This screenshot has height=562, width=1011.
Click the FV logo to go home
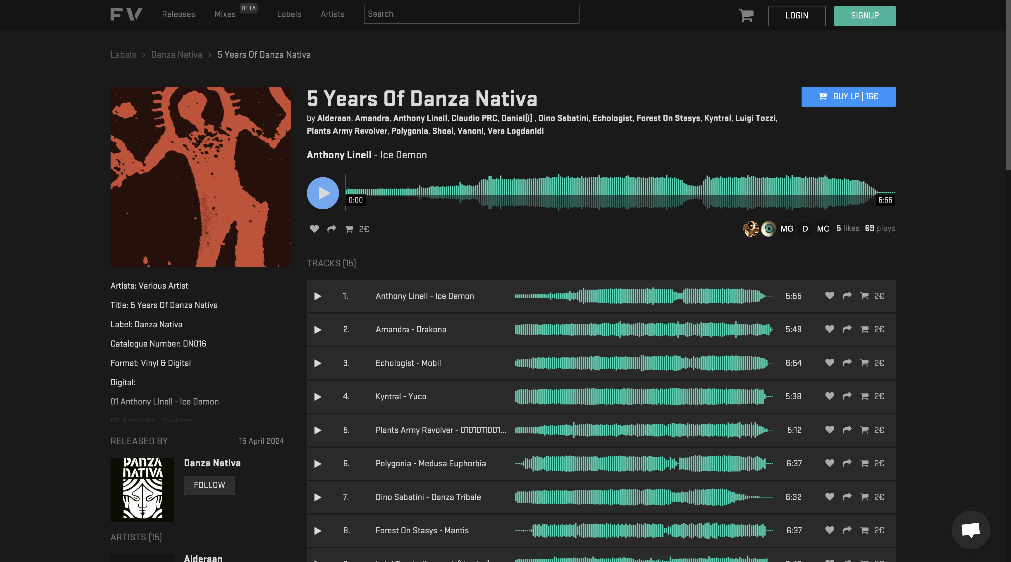tap(126, 14)
